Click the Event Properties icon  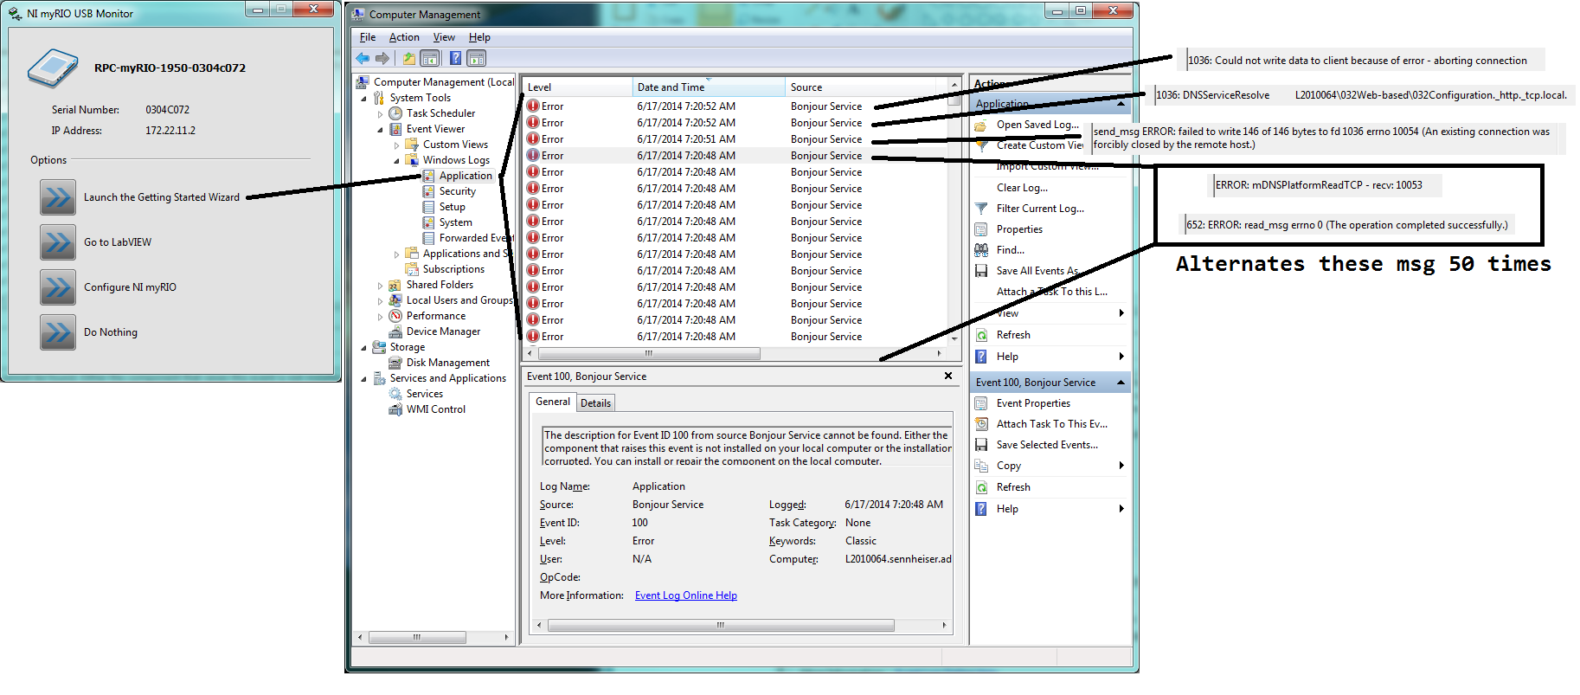[x=981, y=403]
